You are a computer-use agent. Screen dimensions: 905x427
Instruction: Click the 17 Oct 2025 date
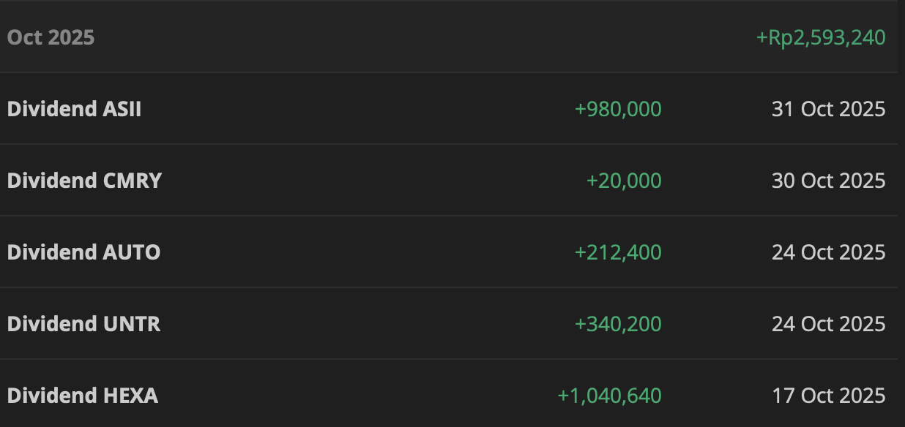(828, 396)
